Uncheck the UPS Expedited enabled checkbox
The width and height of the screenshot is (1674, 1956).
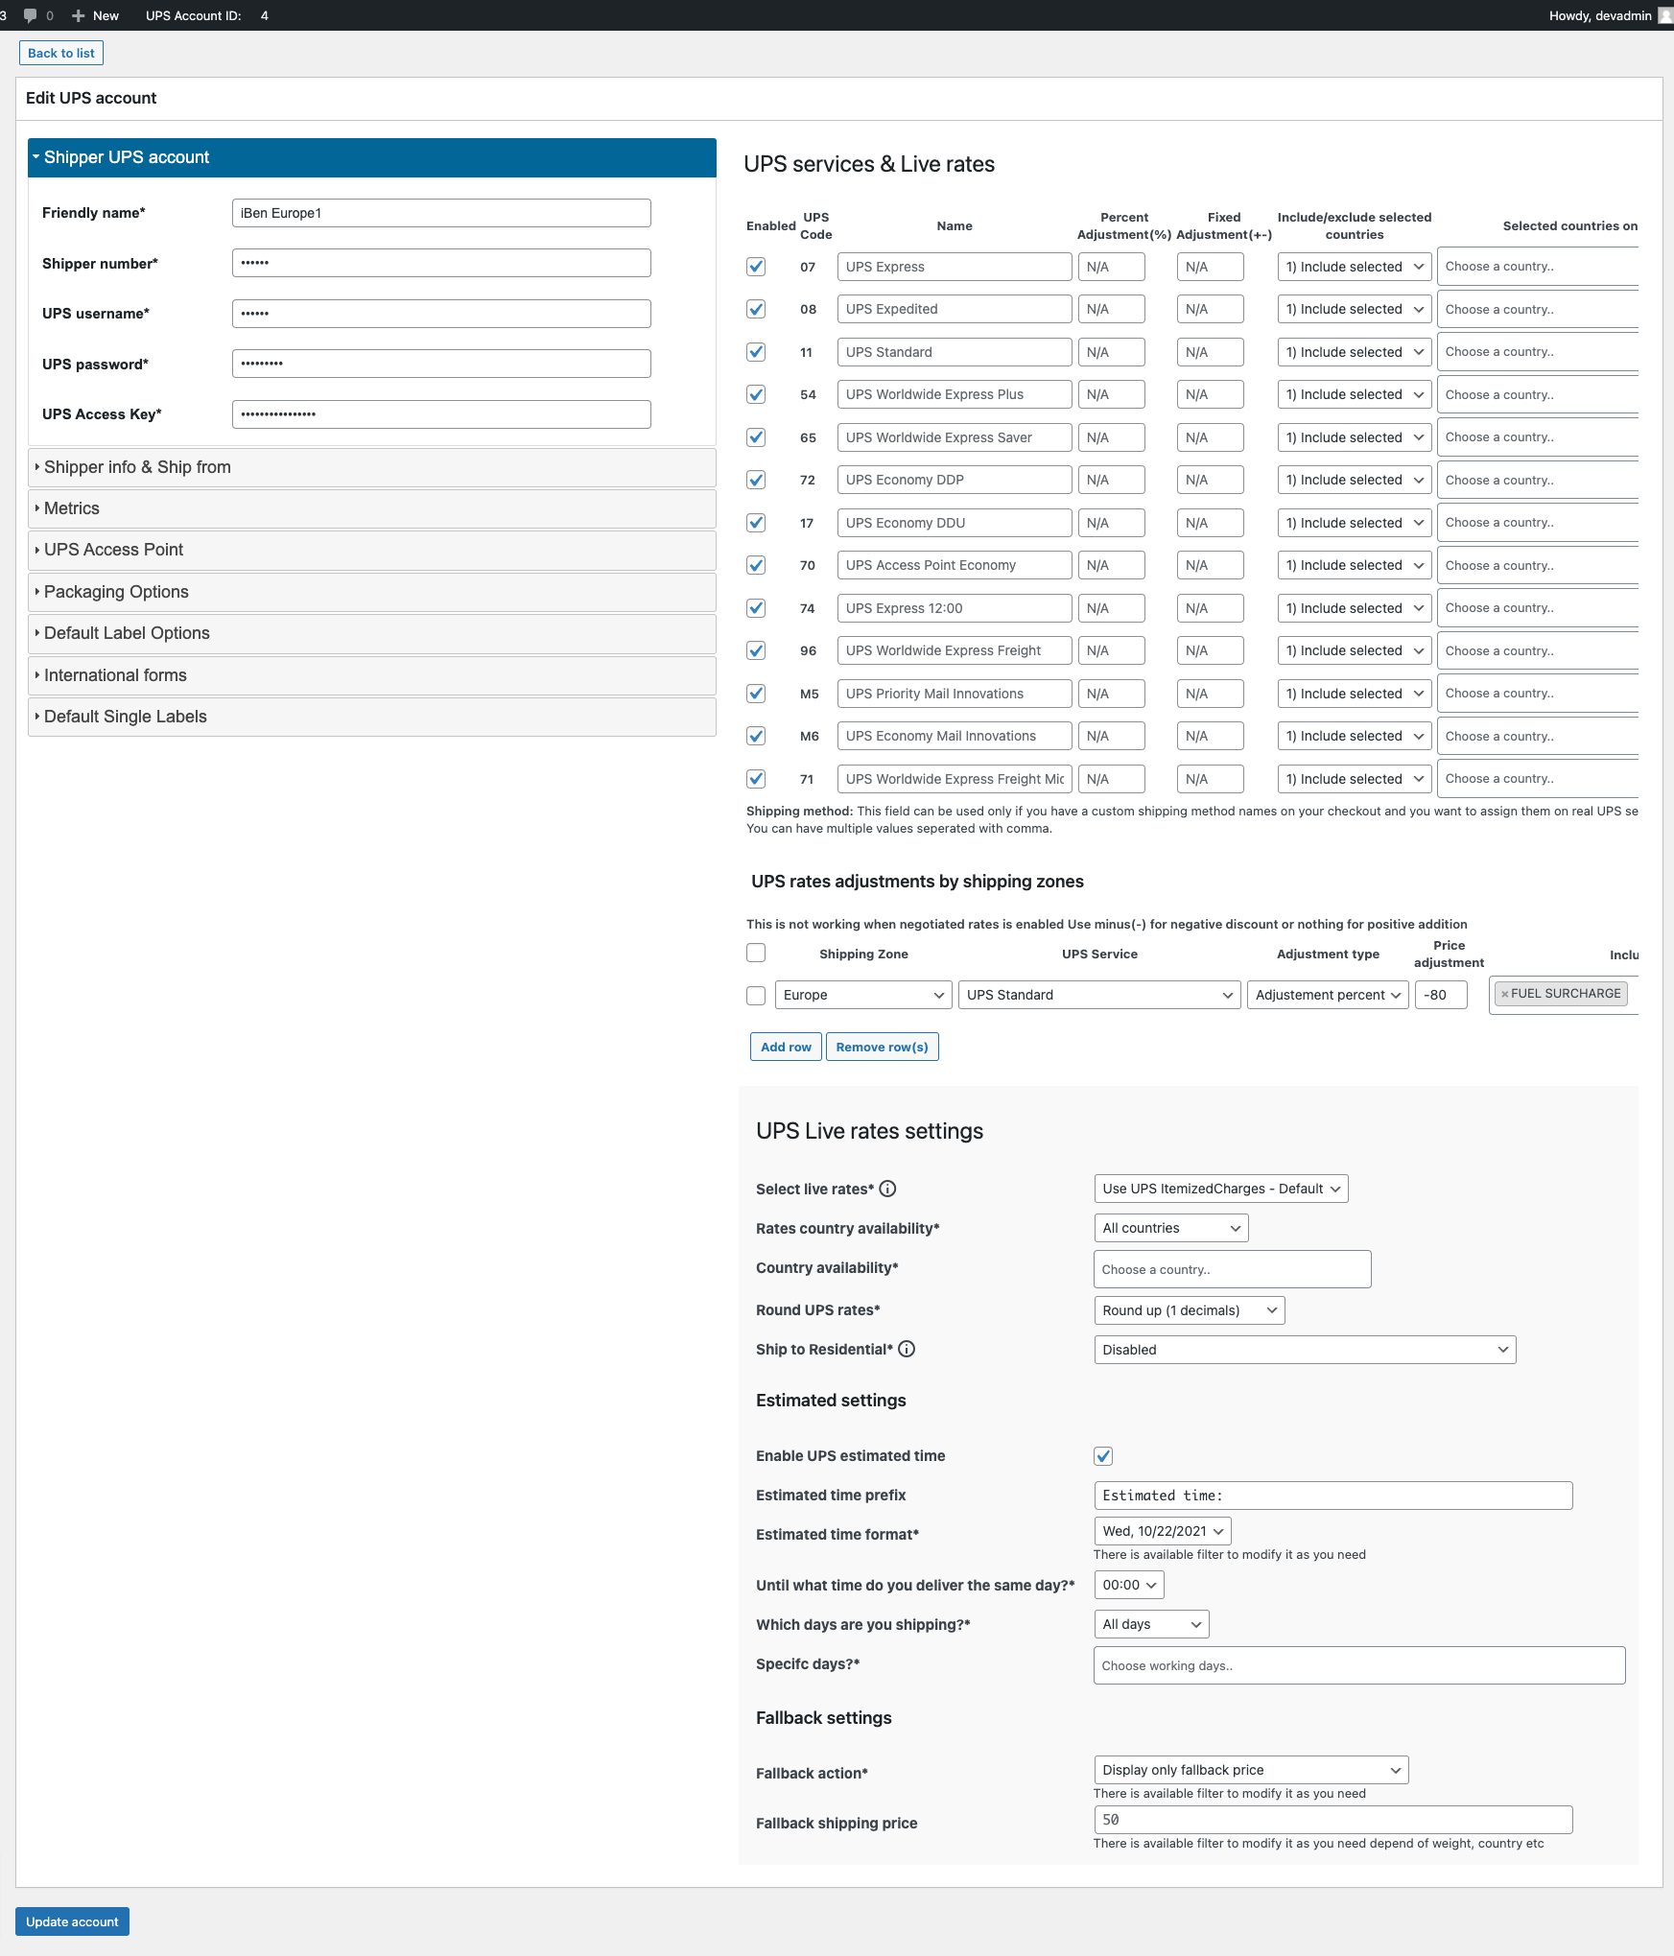tap(756, 309)
